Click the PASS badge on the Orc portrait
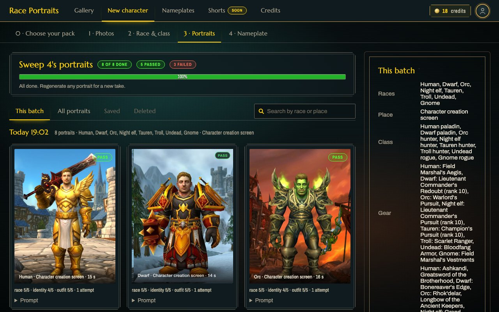Screen dimensions: 499x312 coord(338,158)
